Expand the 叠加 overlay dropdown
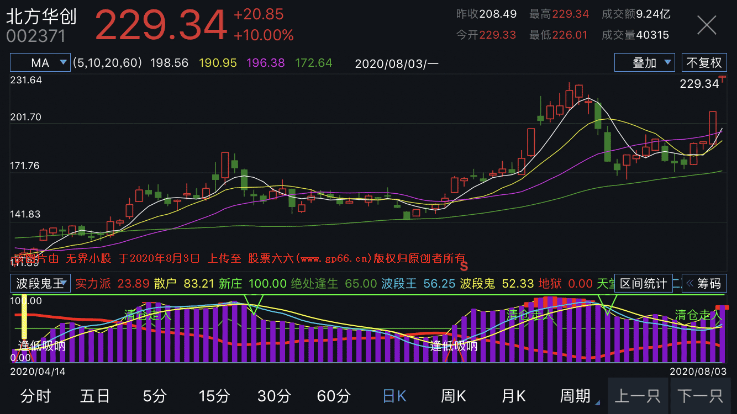The width and height of the screenshot is (737, 414). point(644,63)
